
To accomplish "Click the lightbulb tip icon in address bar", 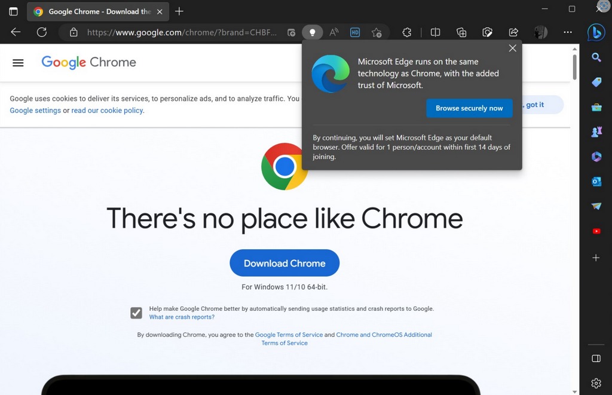I will 312,32.
